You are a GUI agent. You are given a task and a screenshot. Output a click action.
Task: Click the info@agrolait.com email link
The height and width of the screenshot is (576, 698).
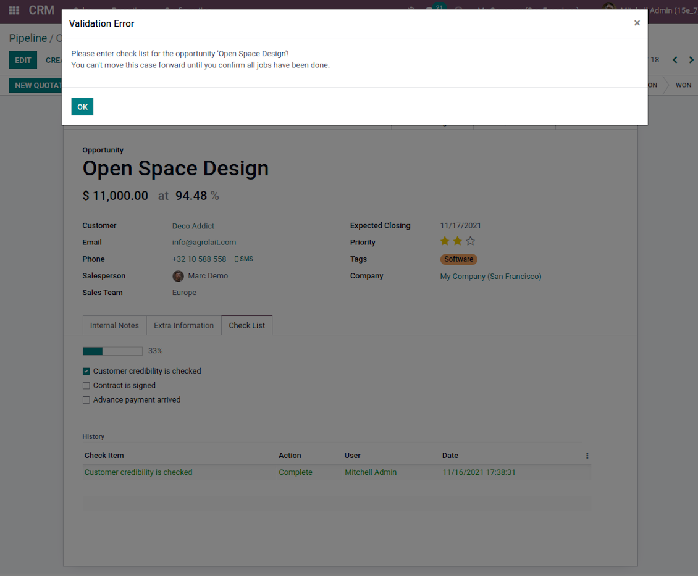coord(204,243)
